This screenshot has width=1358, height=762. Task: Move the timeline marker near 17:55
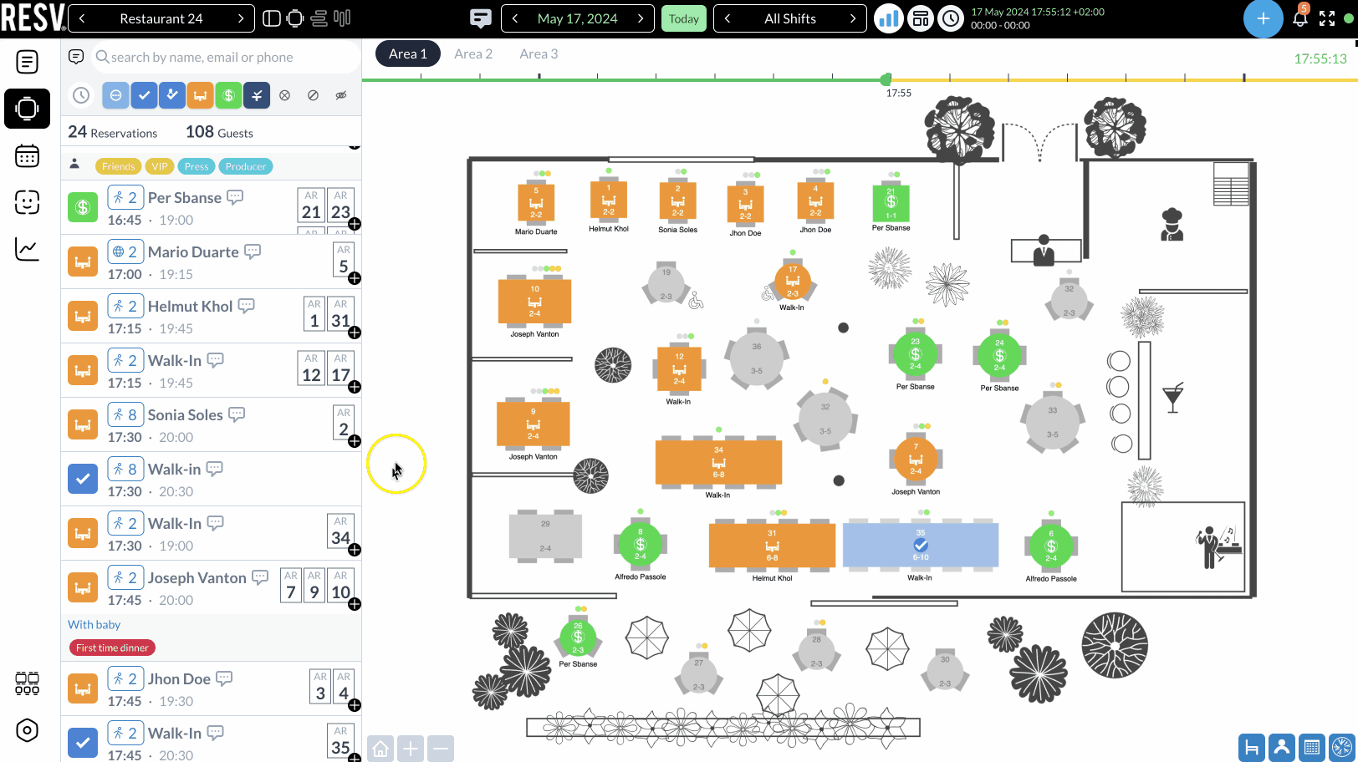tap(886, 79)
